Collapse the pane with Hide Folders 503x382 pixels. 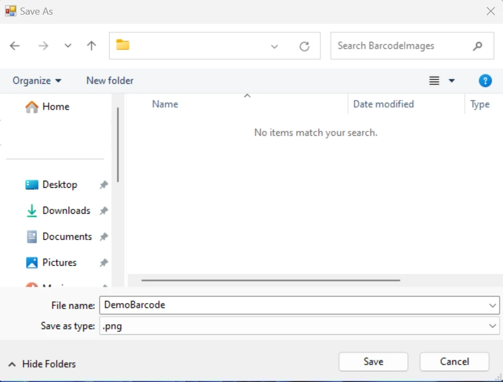[x=42, y=364]
